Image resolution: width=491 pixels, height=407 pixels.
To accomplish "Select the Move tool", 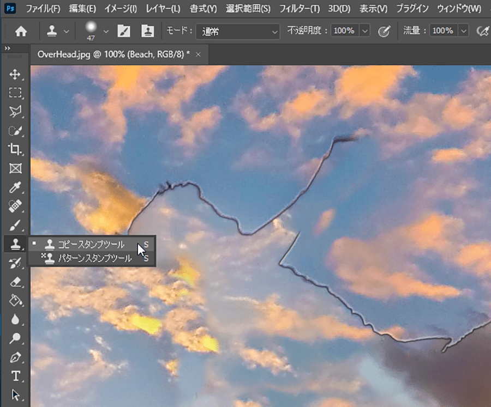I will click(x=15, y=74).
